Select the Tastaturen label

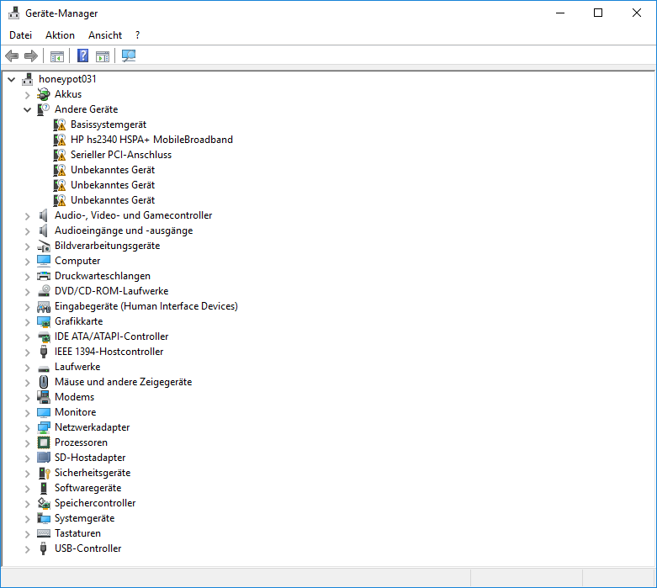78,533
